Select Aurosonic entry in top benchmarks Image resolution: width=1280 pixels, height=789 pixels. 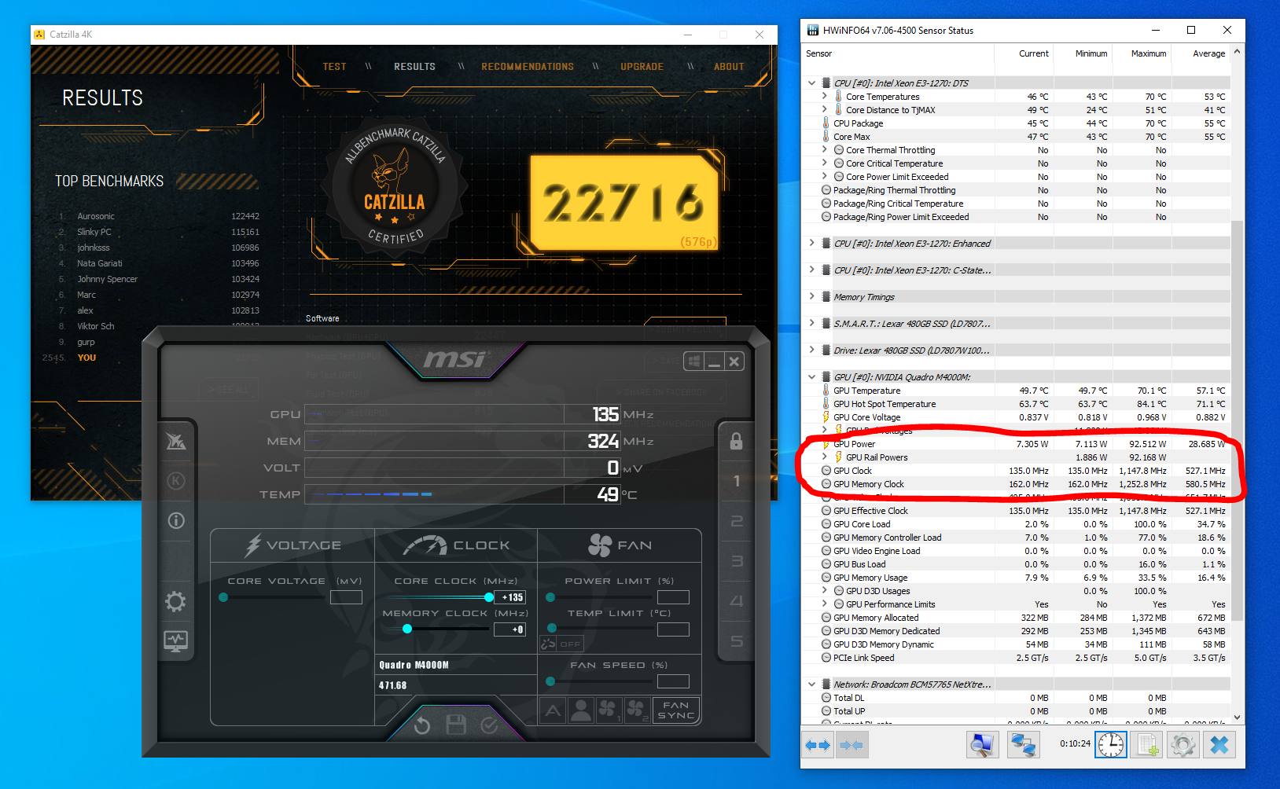coord(96,216)
